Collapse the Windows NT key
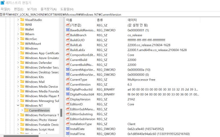This screenshot has width=220, height=137. 18,106
